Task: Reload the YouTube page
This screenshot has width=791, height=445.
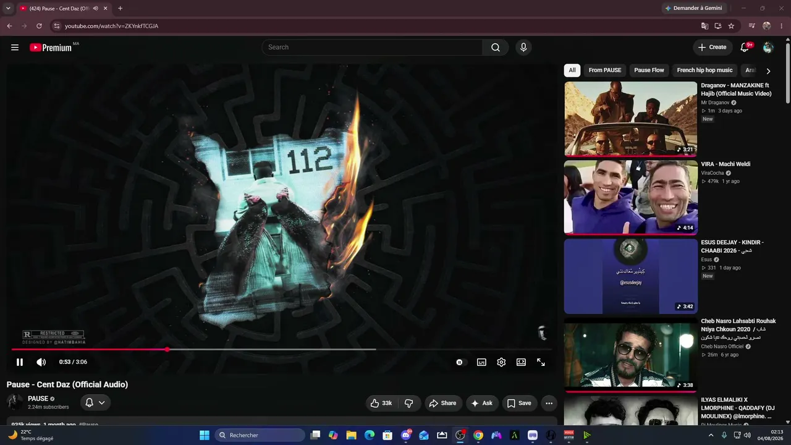Action: [x=39, y=26]
